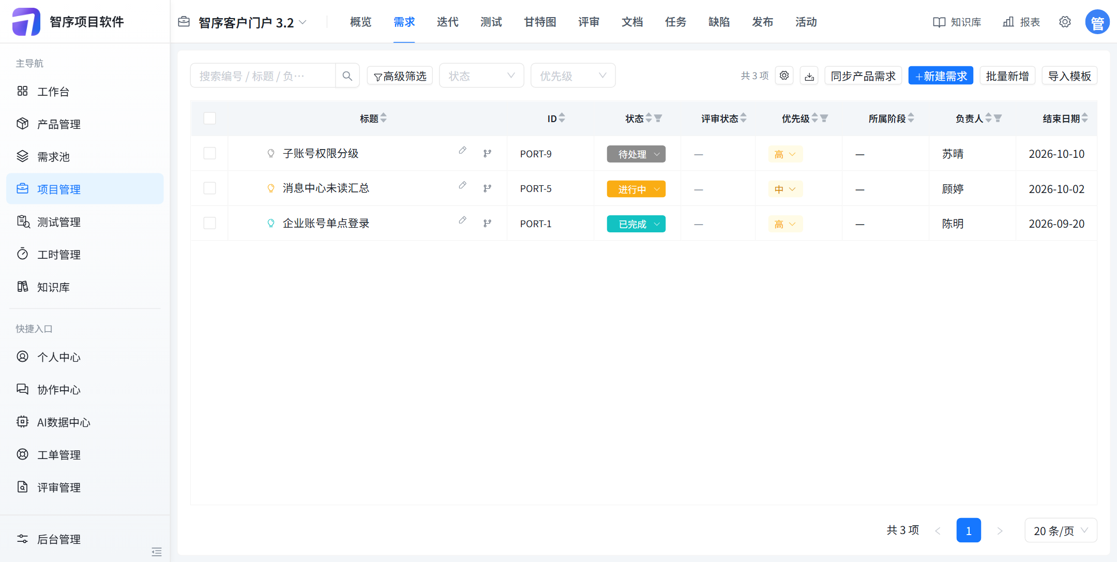Click the next page arrow
The width and height of the screenshot is (1117, 562).
tap(1000, 530)
